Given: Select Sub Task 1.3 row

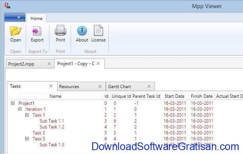Looking at the screenshot, I should pos(52,145).
